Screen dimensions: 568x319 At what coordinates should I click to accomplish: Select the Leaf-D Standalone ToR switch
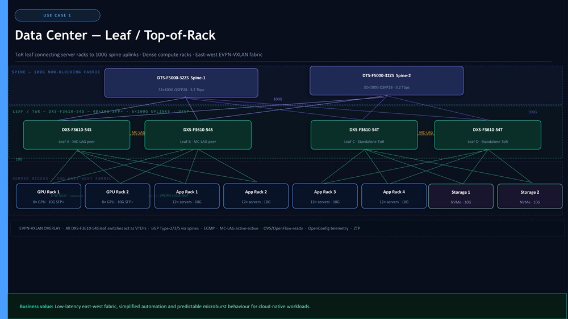(x=487, y=135)
